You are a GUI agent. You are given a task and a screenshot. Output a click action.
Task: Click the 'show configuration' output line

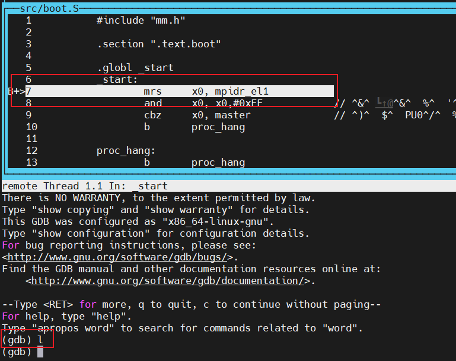(x=155, y=234)
